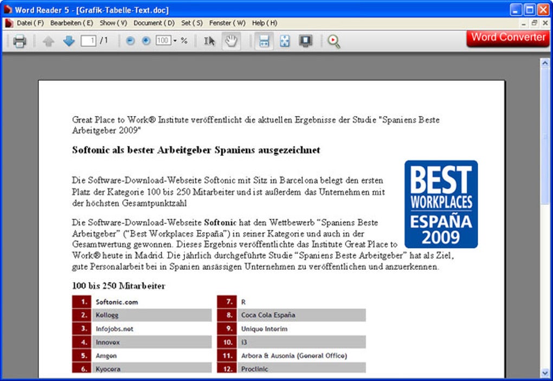Open the Datei (F) menu

(x=30, y=23)
